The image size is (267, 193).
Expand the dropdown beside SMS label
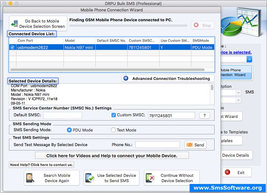point(239,92)
